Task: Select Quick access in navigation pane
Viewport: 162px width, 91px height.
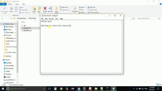Action: click(9, 24)
